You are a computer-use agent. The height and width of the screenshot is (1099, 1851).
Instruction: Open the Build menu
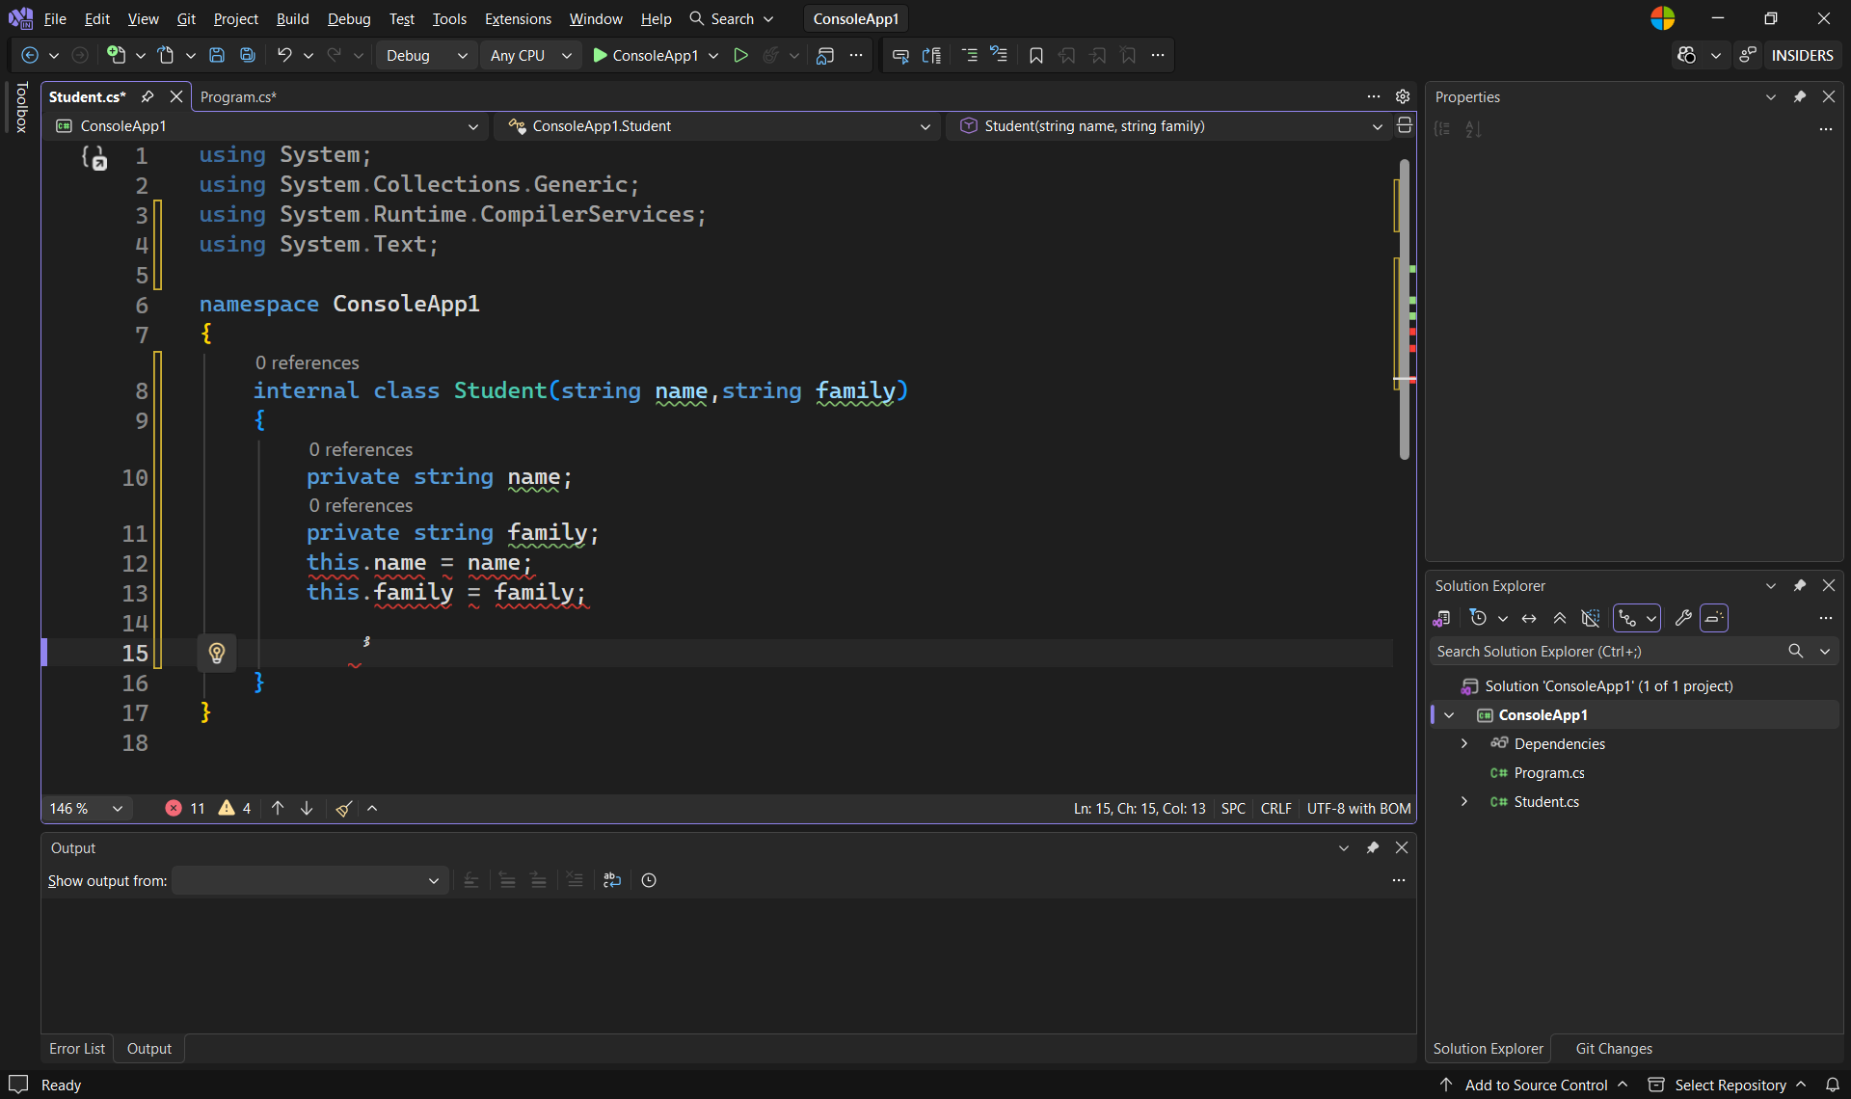tap(292, 19)
